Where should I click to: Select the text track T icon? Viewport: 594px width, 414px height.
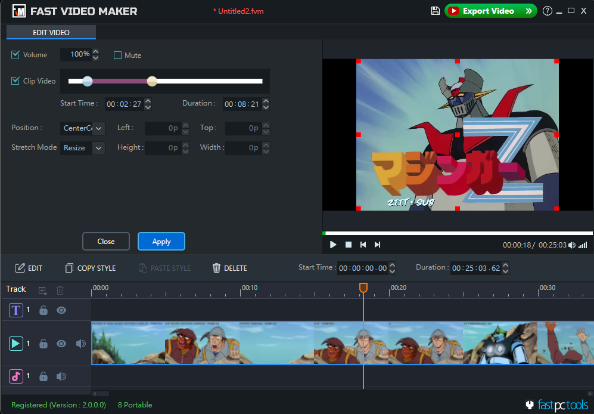(x=16, y=310)
